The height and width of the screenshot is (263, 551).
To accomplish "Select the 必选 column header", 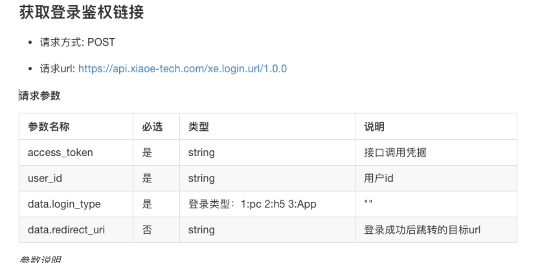I will [x=152, y=127].
